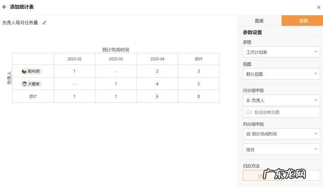Click the pencil icon to edit chart title
Screen dimensions: 323x187
click(x=44, y=22)
